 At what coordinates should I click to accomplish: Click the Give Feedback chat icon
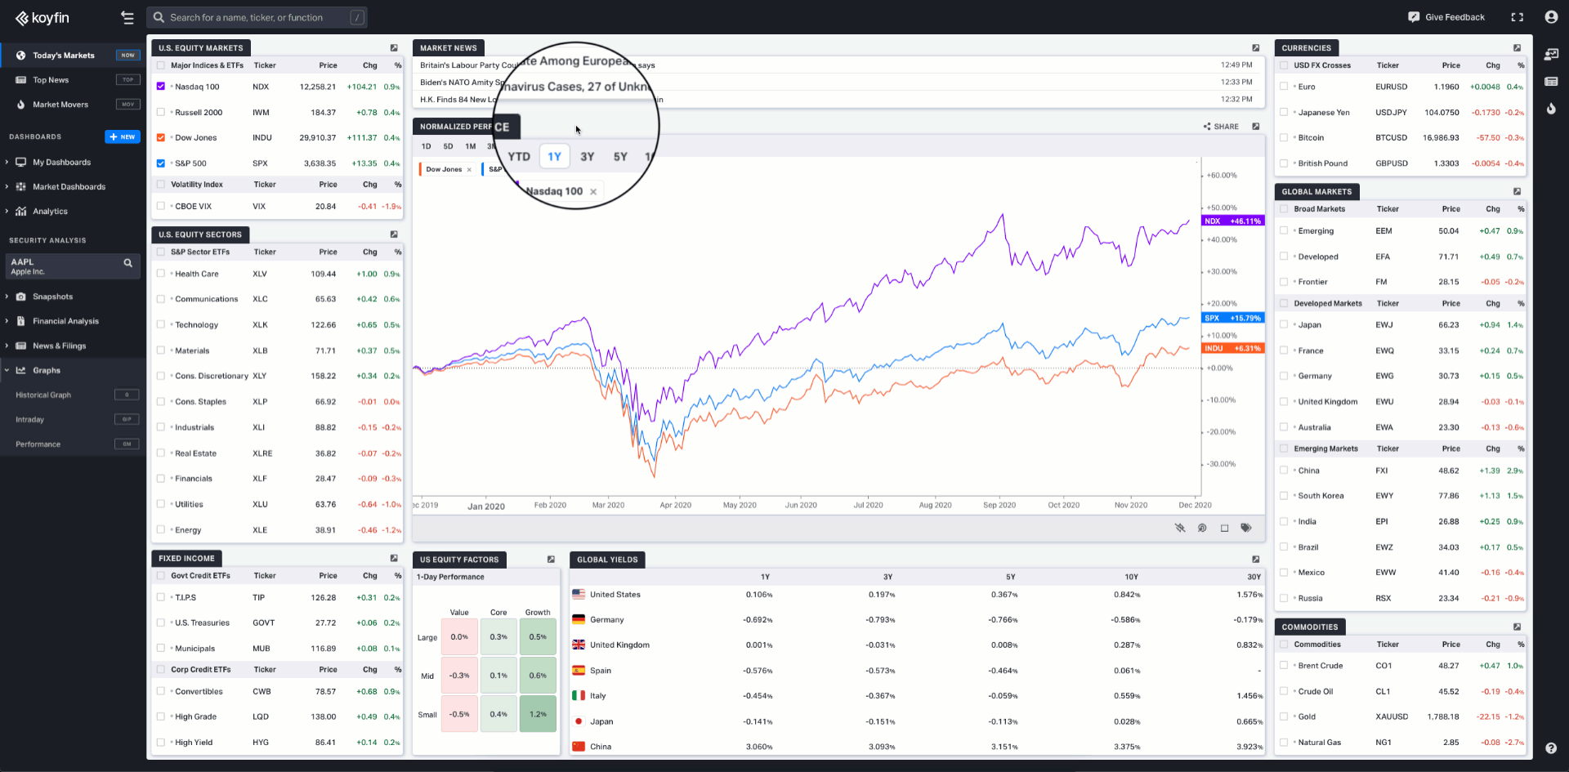[x=1414, y=17]
